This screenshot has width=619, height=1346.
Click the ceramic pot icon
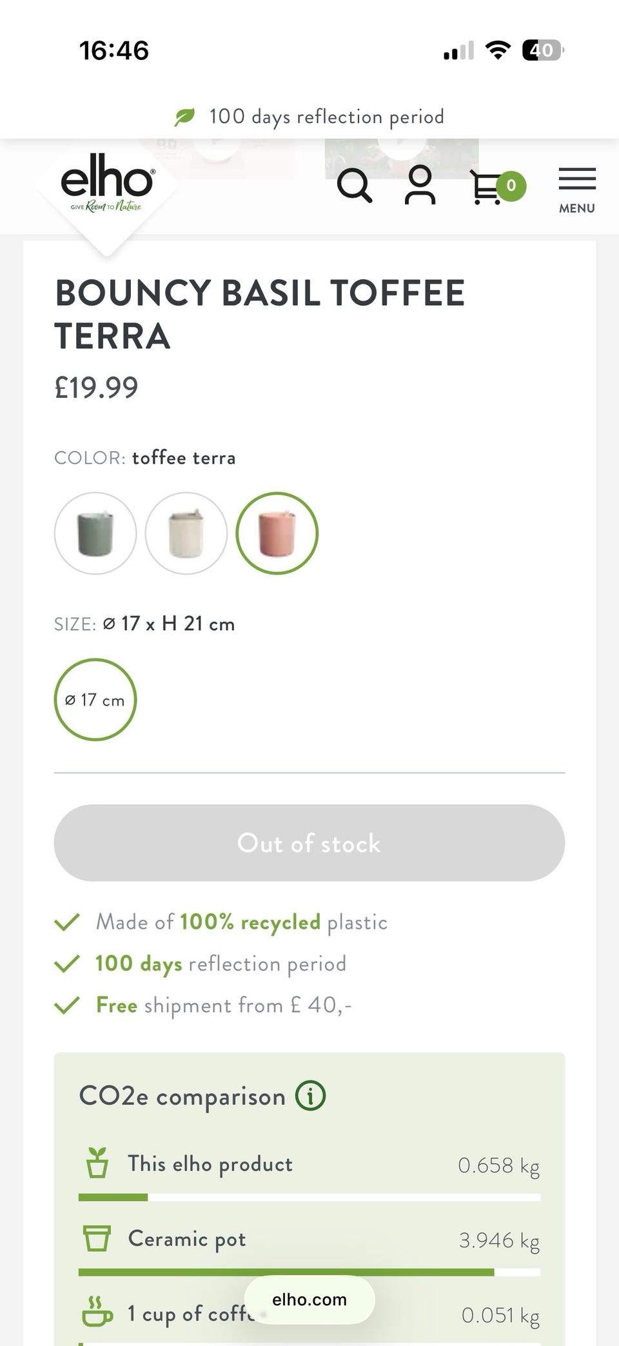click(x=97, y=1238)
